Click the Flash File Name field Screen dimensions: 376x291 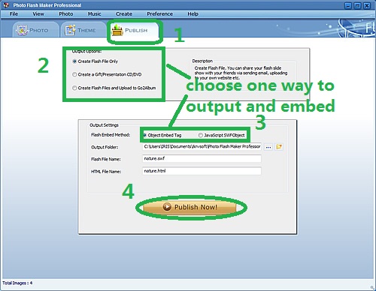[x=202, y=158]
